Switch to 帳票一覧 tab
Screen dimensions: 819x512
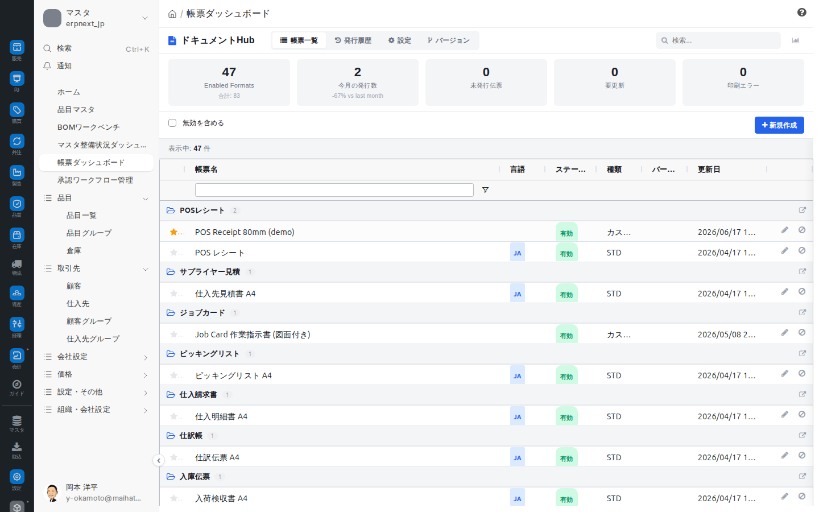coord(299,40)
